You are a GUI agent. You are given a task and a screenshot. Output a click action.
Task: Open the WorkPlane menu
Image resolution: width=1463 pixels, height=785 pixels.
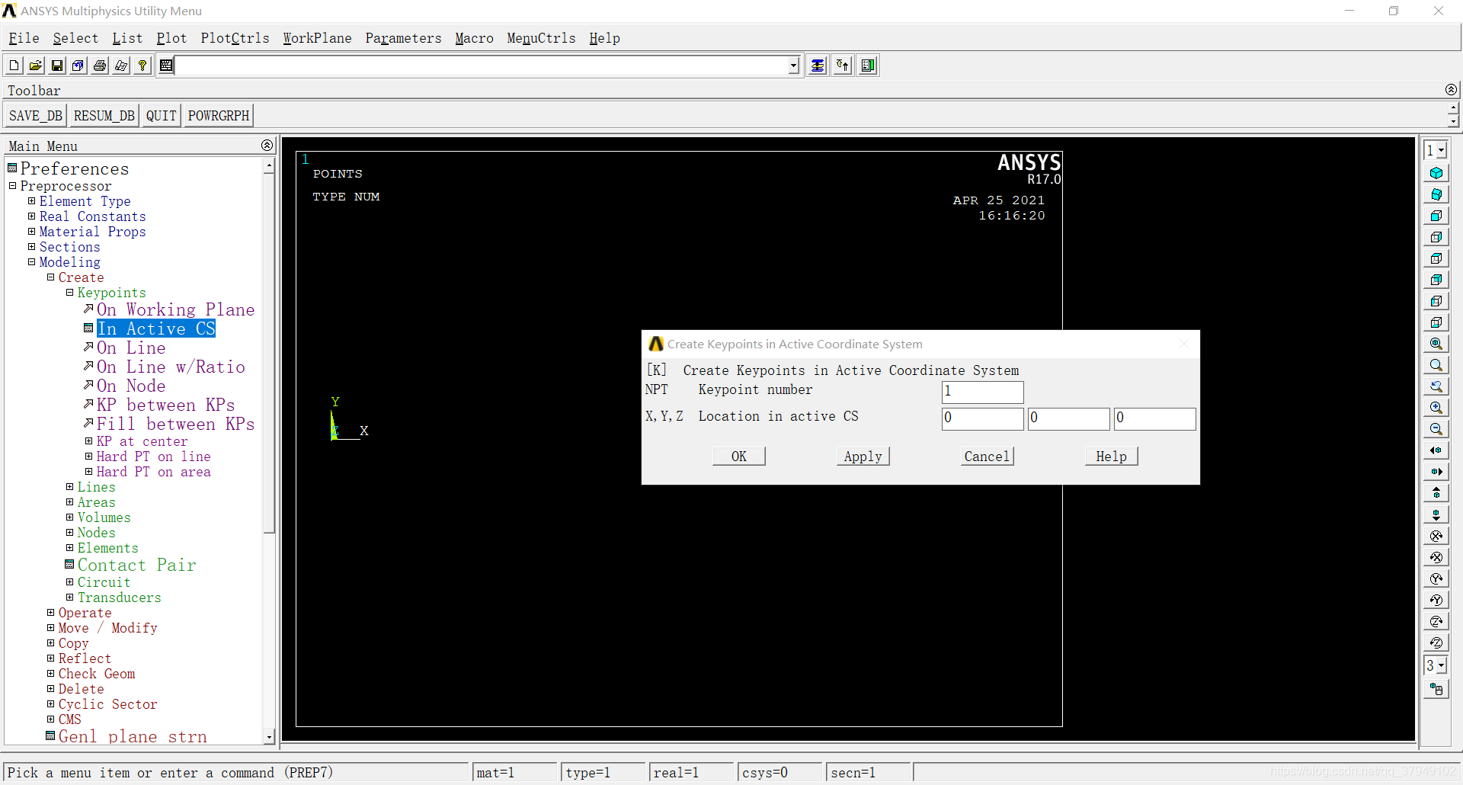click(317, 38)
